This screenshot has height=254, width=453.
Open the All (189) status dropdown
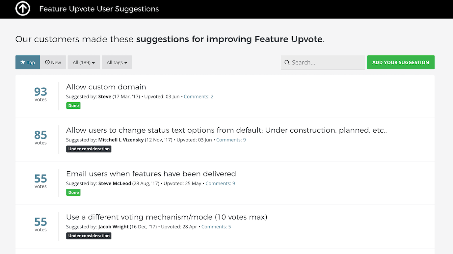(x=84, y=62)
